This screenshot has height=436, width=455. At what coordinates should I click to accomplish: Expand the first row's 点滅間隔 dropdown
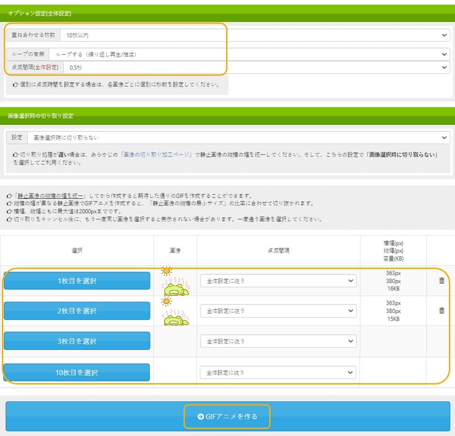pos(278,281)
